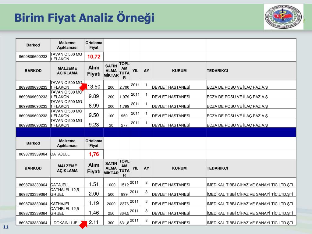Click the price value 9.23
312x234 pixels.
coord(94,125)
